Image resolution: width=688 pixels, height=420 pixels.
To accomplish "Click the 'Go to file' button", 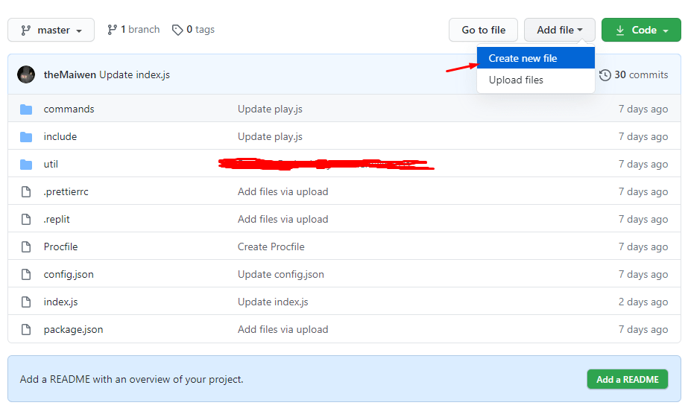I will coord(483,30).
